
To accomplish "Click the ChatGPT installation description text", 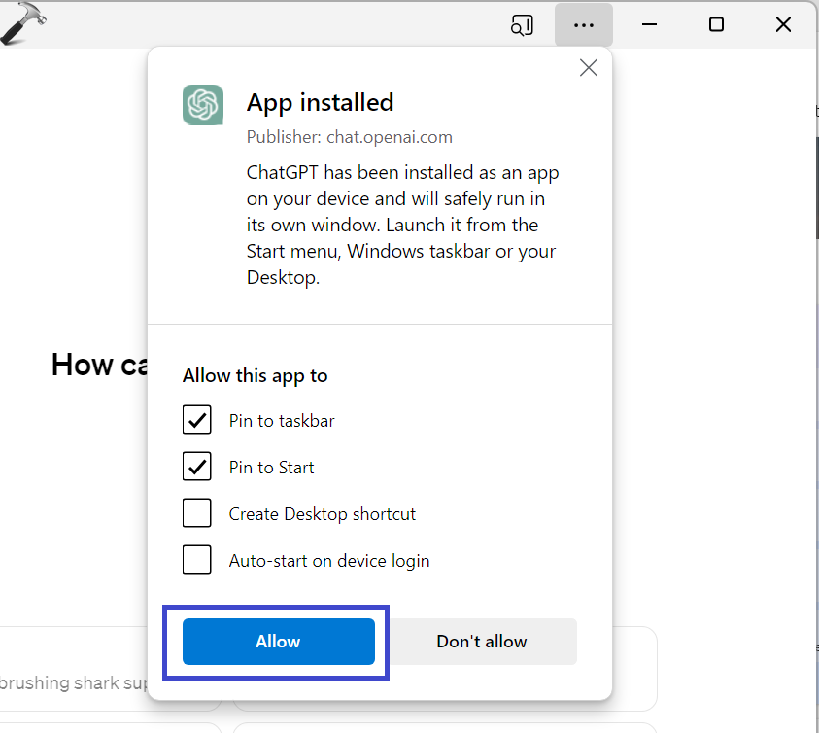I will (x=402, y=225).
